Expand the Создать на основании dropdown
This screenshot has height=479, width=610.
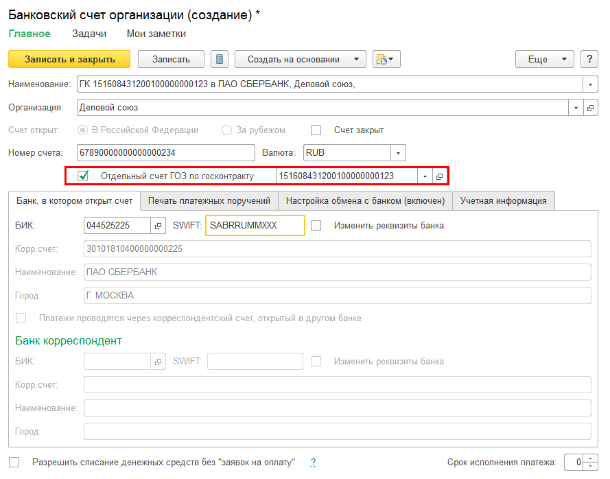356,59
